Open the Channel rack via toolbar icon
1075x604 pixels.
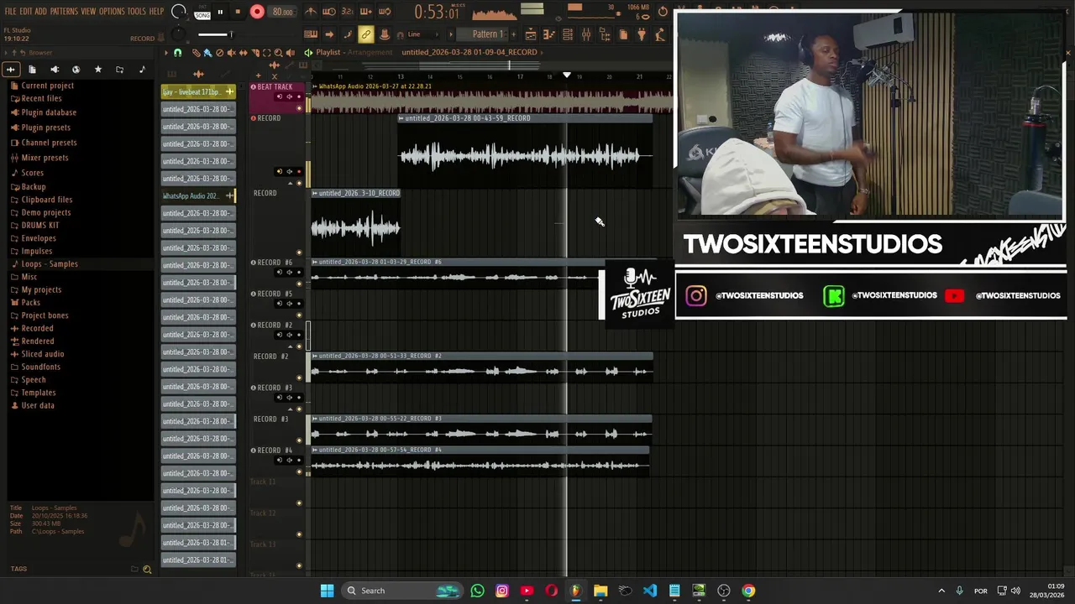pyautogui.click(x=568, y=34)
